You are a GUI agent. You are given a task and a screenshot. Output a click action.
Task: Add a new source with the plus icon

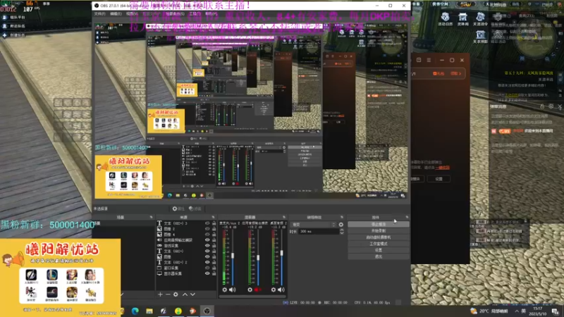(160, 294)
